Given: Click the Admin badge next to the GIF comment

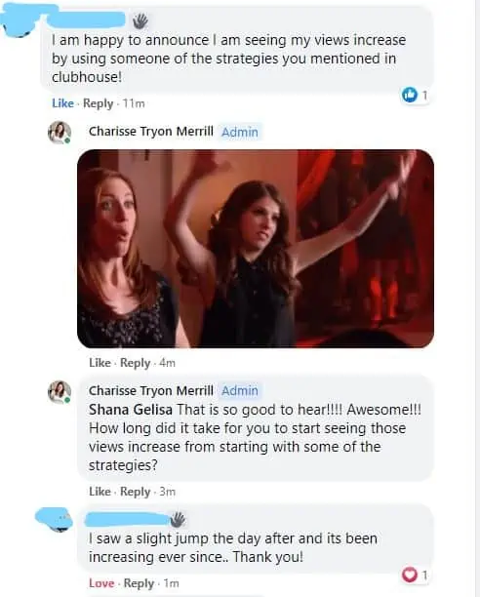Looking at the screenshot, I should 240,132.
